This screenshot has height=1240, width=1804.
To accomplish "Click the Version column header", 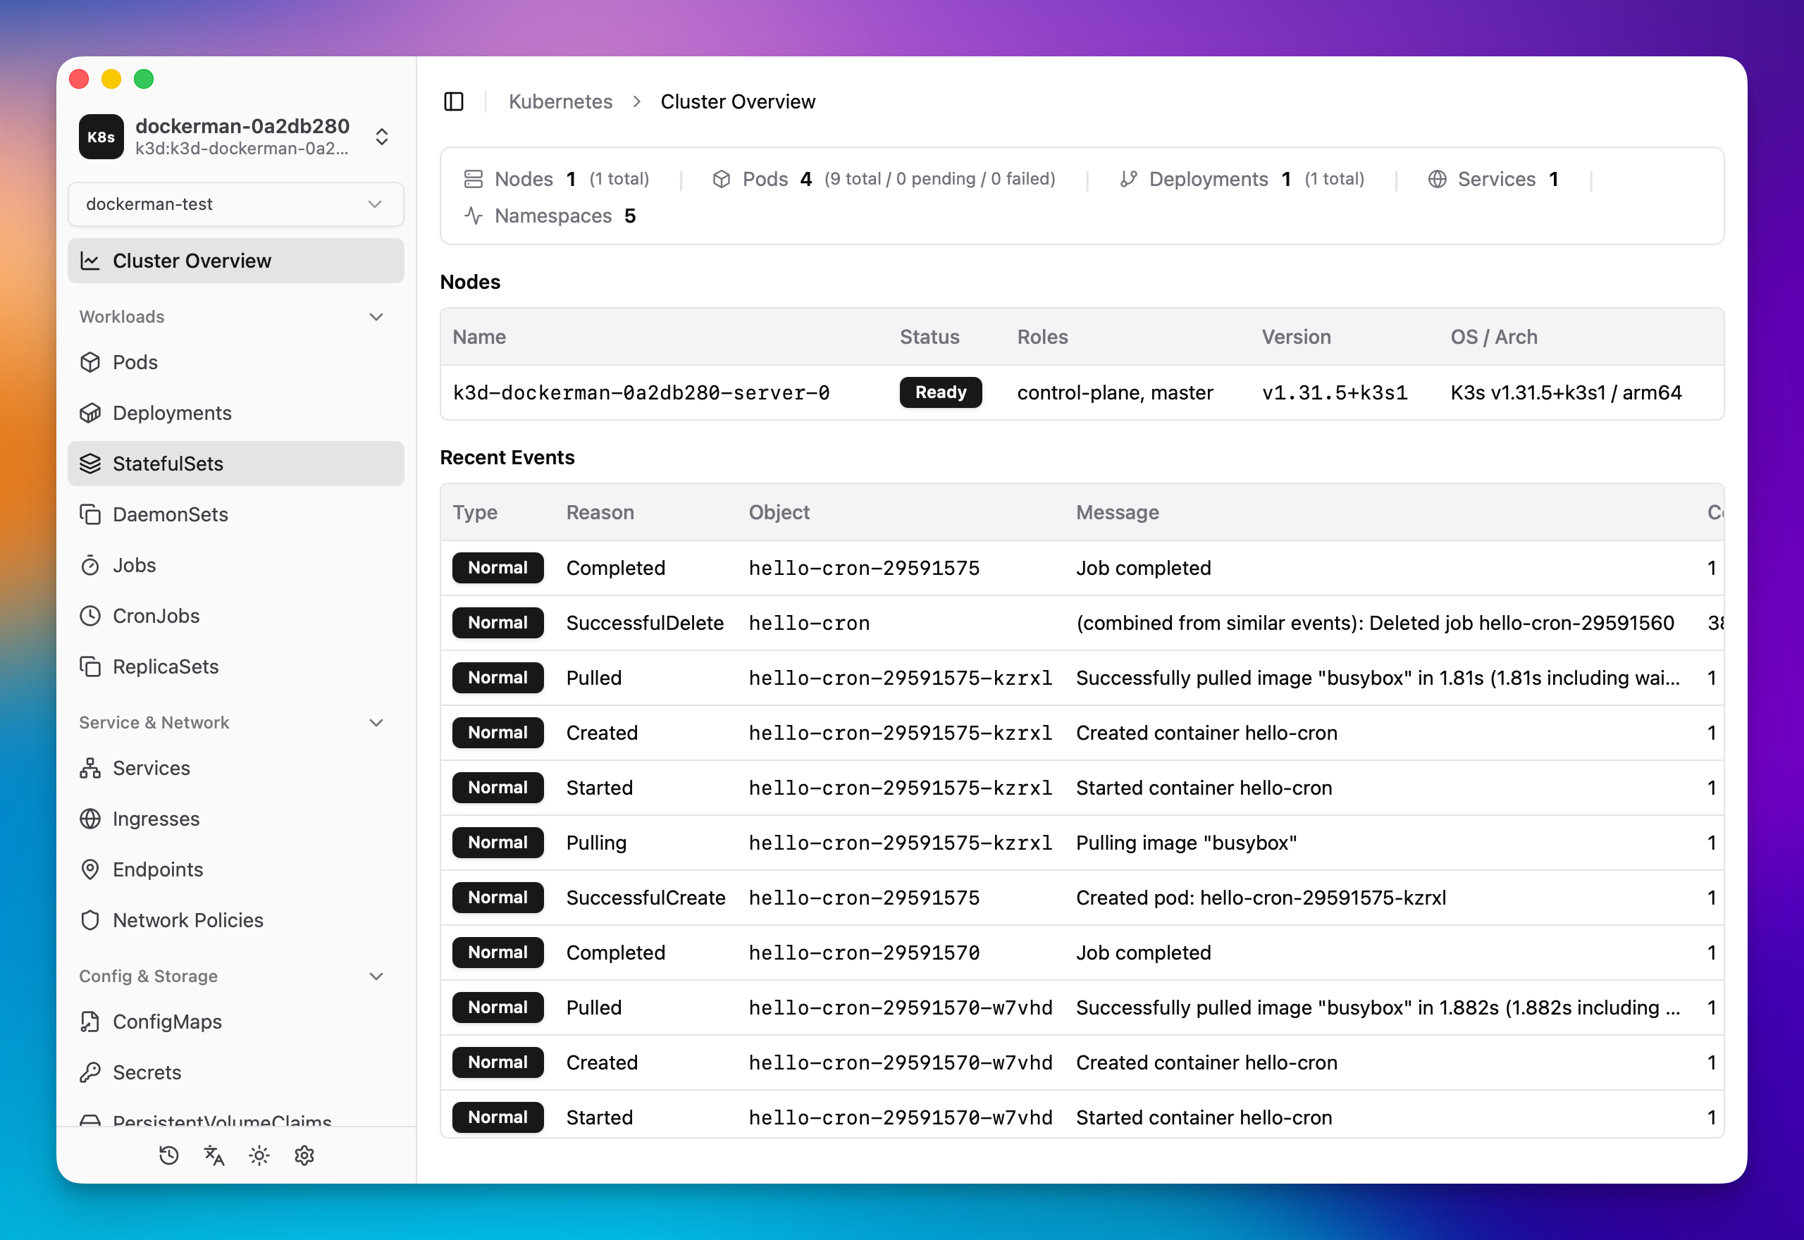I will click(x=1296, y=337).
